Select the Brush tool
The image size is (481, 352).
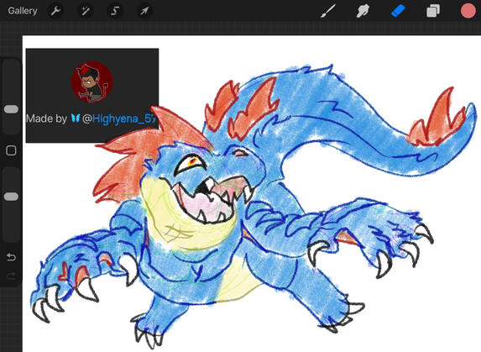pyautogui.click(x=328, y=12)
